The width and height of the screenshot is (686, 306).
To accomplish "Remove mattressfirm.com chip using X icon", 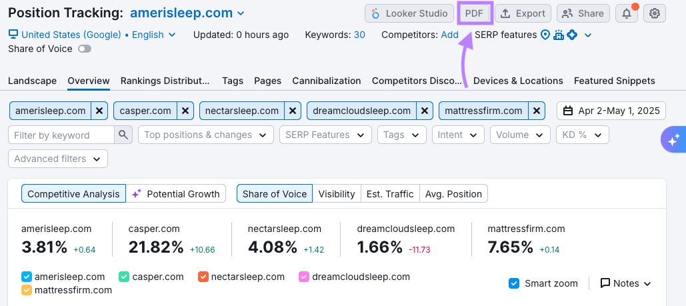I will [538, 111].
